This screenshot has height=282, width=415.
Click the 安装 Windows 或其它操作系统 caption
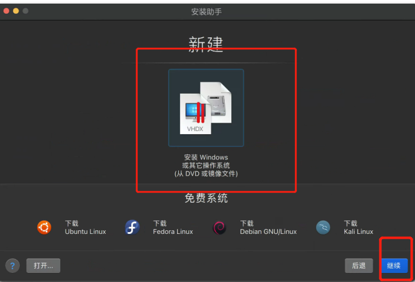click(206, 165)
